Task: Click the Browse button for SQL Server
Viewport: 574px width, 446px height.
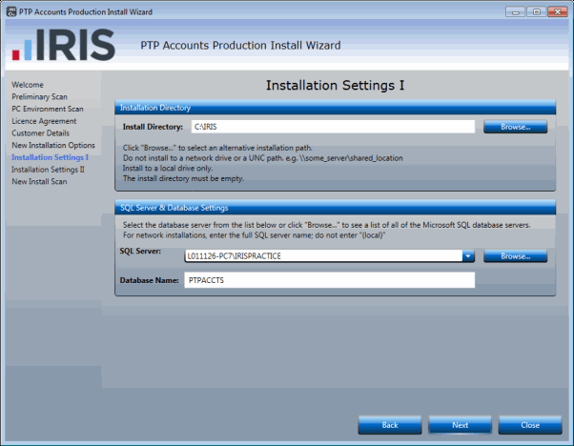Action: 515,255
